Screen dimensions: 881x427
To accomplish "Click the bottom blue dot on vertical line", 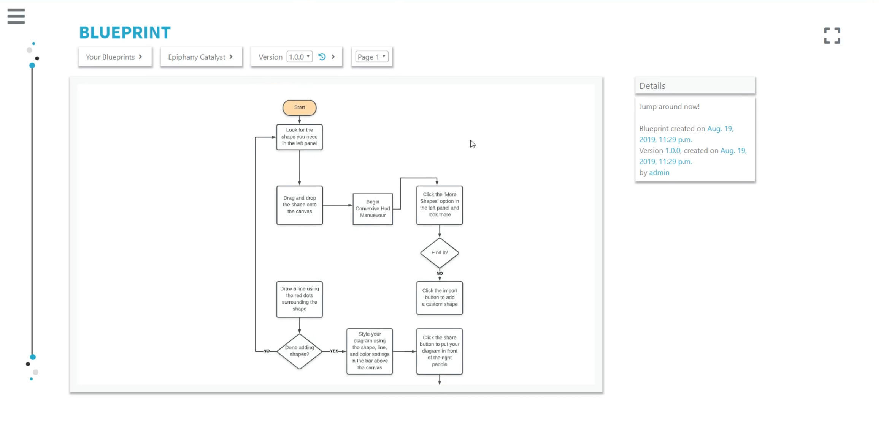I will [33, 357].
